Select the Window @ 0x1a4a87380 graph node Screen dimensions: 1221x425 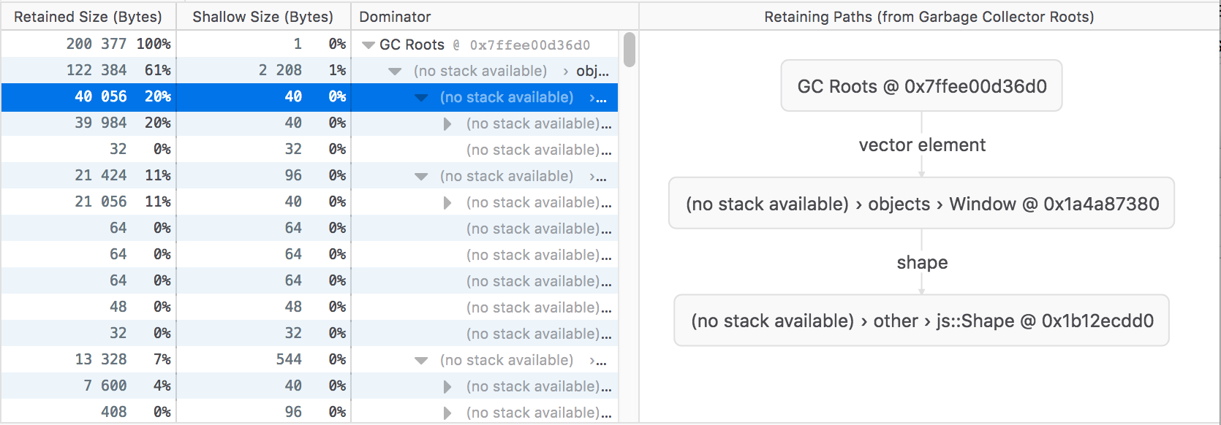click(921, 204)
